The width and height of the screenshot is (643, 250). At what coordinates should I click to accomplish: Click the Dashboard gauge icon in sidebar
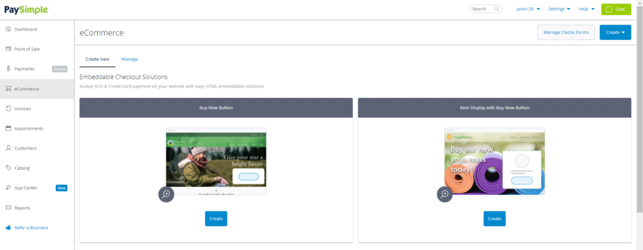click(x=8, y=29)
